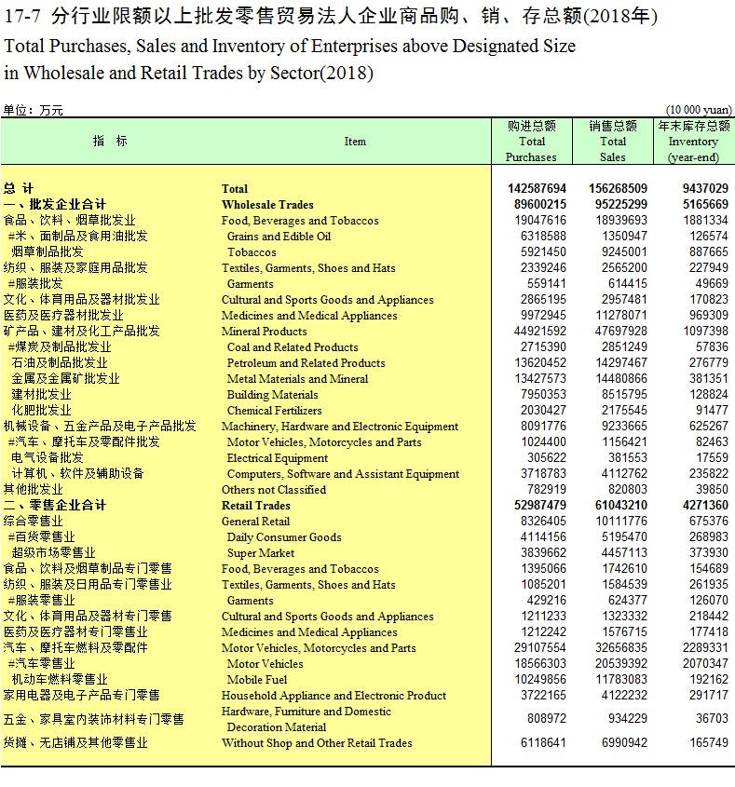Select Super Market inventory value 373930
The width and height of the screenshot is (735, 787).
[708, 553]
